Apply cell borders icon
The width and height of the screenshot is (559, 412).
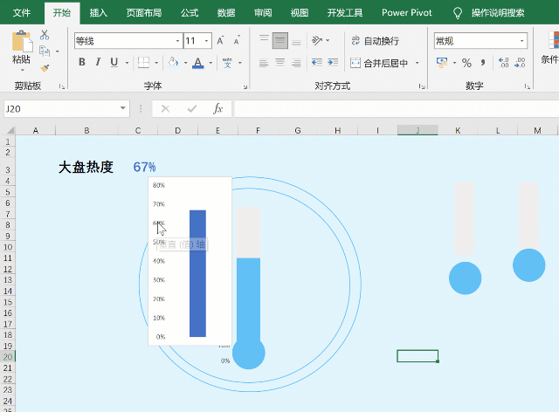pos(143,62)
